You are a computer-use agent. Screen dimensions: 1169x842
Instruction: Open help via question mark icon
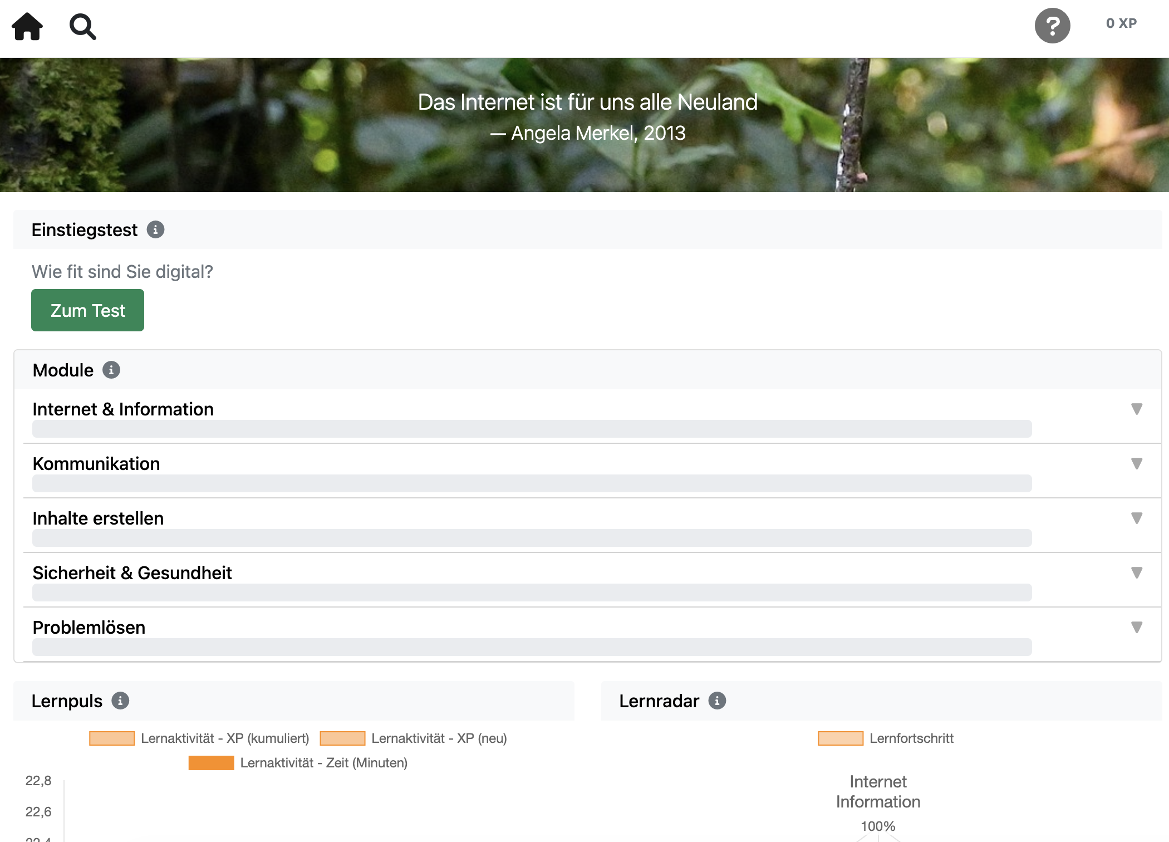coord(1052,26)
